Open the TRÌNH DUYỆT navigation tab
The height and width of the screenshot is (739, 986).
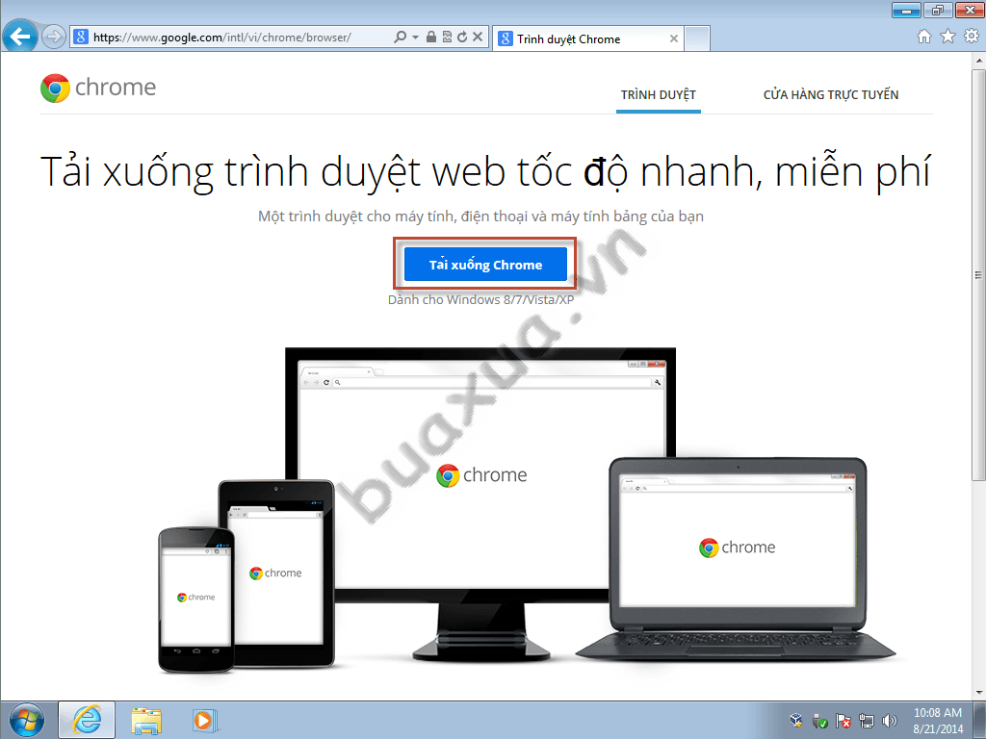[x=659, y=95]
